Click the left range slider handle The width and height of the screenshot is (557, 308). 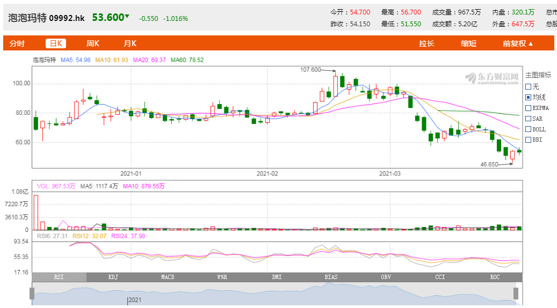[32, 294]
